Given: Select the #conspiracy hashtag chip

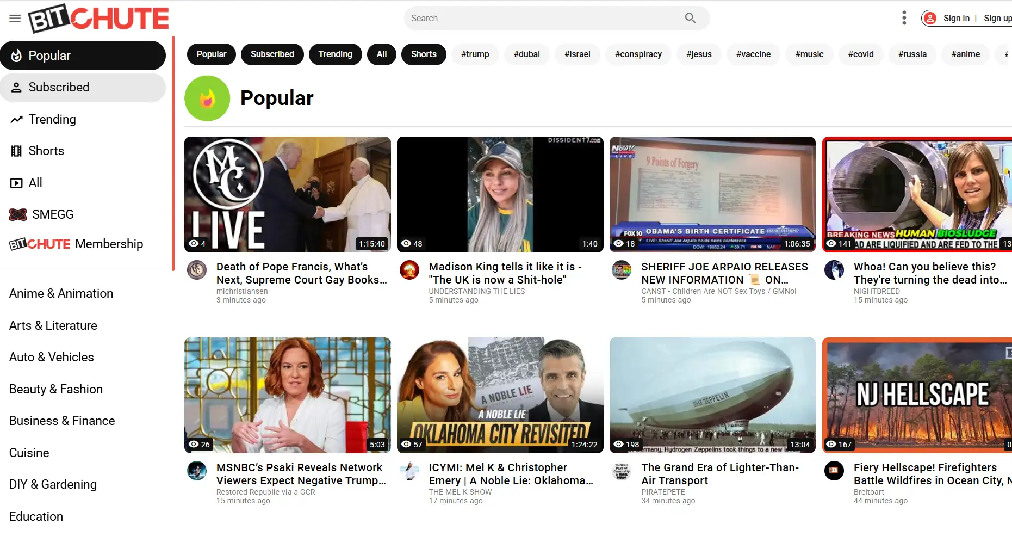Looking at the screenshot, I should point(638,54).
